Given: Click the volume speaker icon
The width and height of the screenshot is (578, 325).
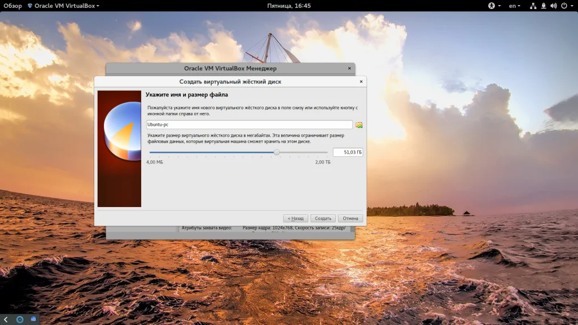Looking at the screenshot, I should click(x=553, y=6).
